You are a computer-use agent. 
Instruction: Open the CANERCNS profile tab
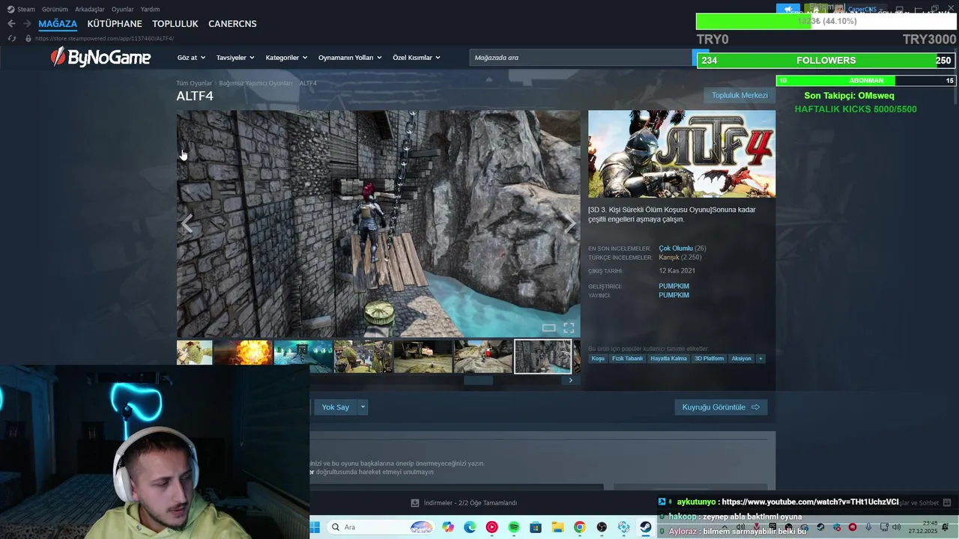(x=232, y=24)
